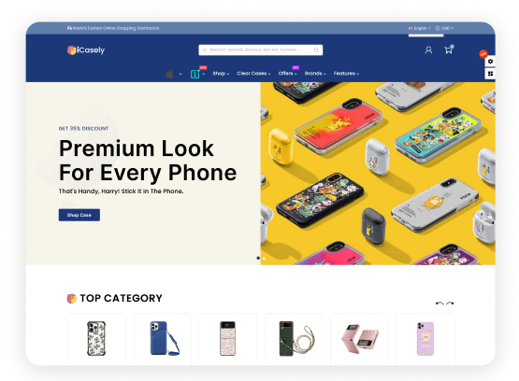Click the OnePlus brand menu icon
Image resolution: width=519 pixels, height=381 pixels.
195,74
